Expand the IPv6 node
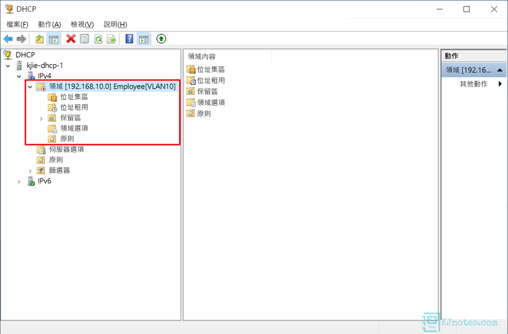This screenshot has width=508, height=334. [19, 181]
